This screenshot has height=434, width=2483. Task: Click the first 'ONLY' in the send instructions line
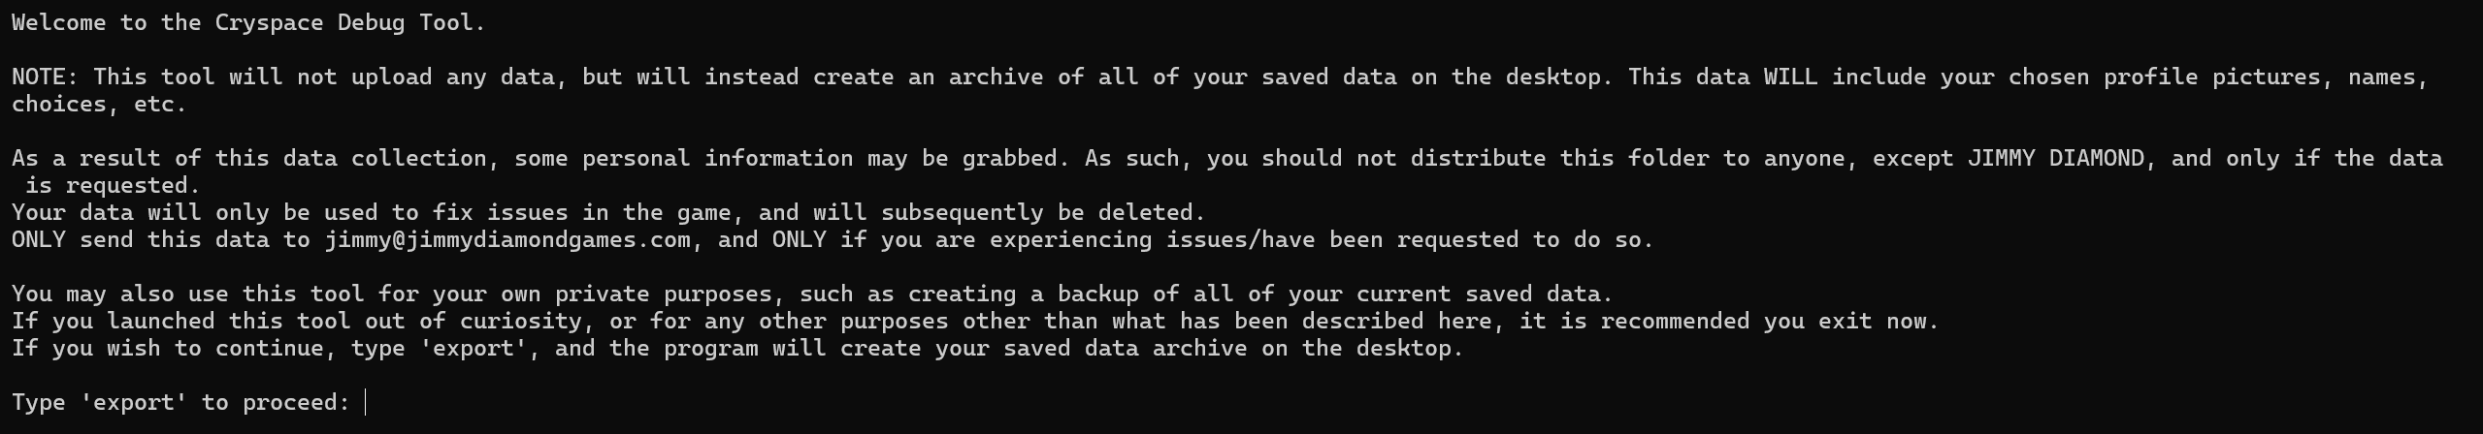[39, 239]
